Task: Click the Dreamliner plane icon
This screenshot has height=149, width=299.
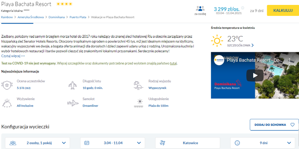Action: pyautogui.click(x=73, y=103)
